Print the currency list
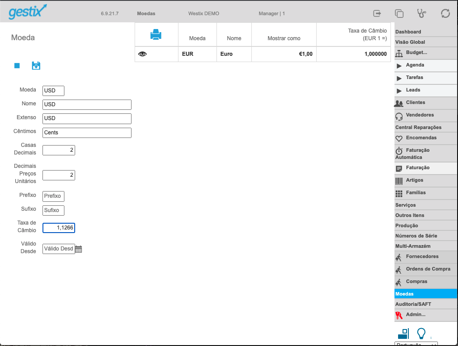The image size is (458, 346). click(156, 34)
